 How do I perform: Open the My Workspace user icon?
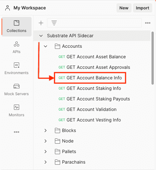pyautogui.click(x=8, y=8)
